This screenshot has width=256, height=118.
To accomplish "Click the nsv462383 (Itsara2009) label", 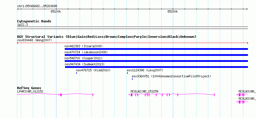I will pos(83,46).
